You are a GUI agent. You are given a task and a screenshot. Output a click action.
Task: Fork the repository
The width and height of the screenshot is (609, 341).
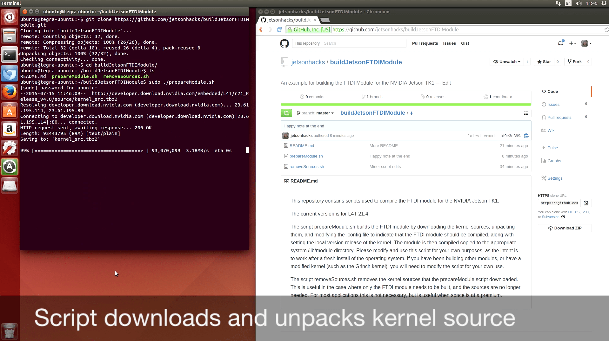575,62
